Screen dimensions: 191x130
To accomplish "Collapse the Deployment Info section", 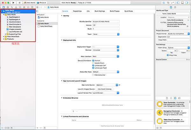I will (x=62, y=40).
